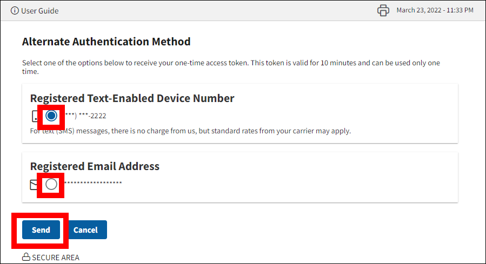Click the Registered Text-Enabled Device Number heading
486x264 pixels.
click(132, 98)
